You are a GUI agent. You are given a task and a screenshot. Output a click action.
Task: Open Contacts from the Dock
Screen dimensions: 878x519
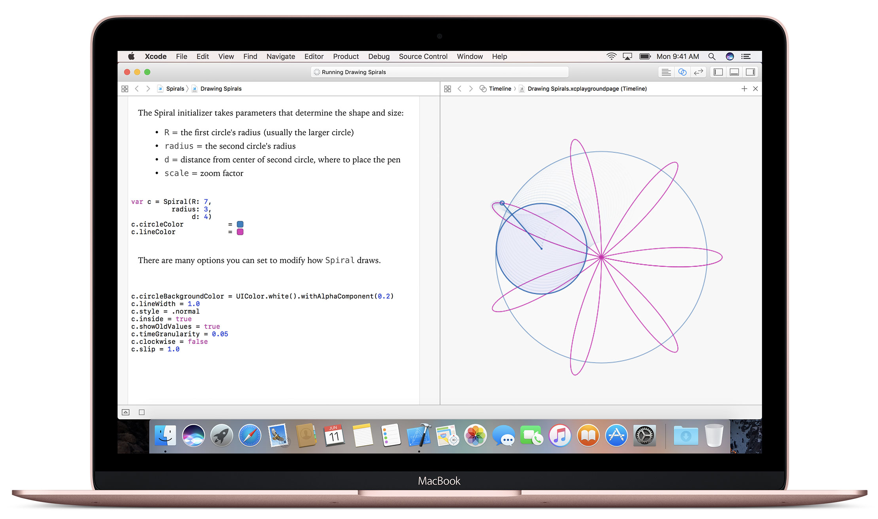tap(306, 435)
